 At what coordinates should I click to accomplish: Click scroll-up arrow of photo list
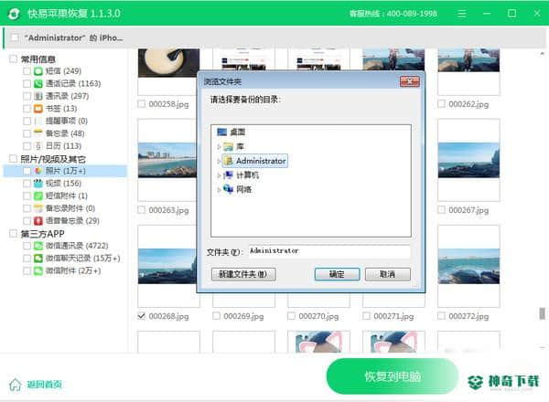point(542,54)
